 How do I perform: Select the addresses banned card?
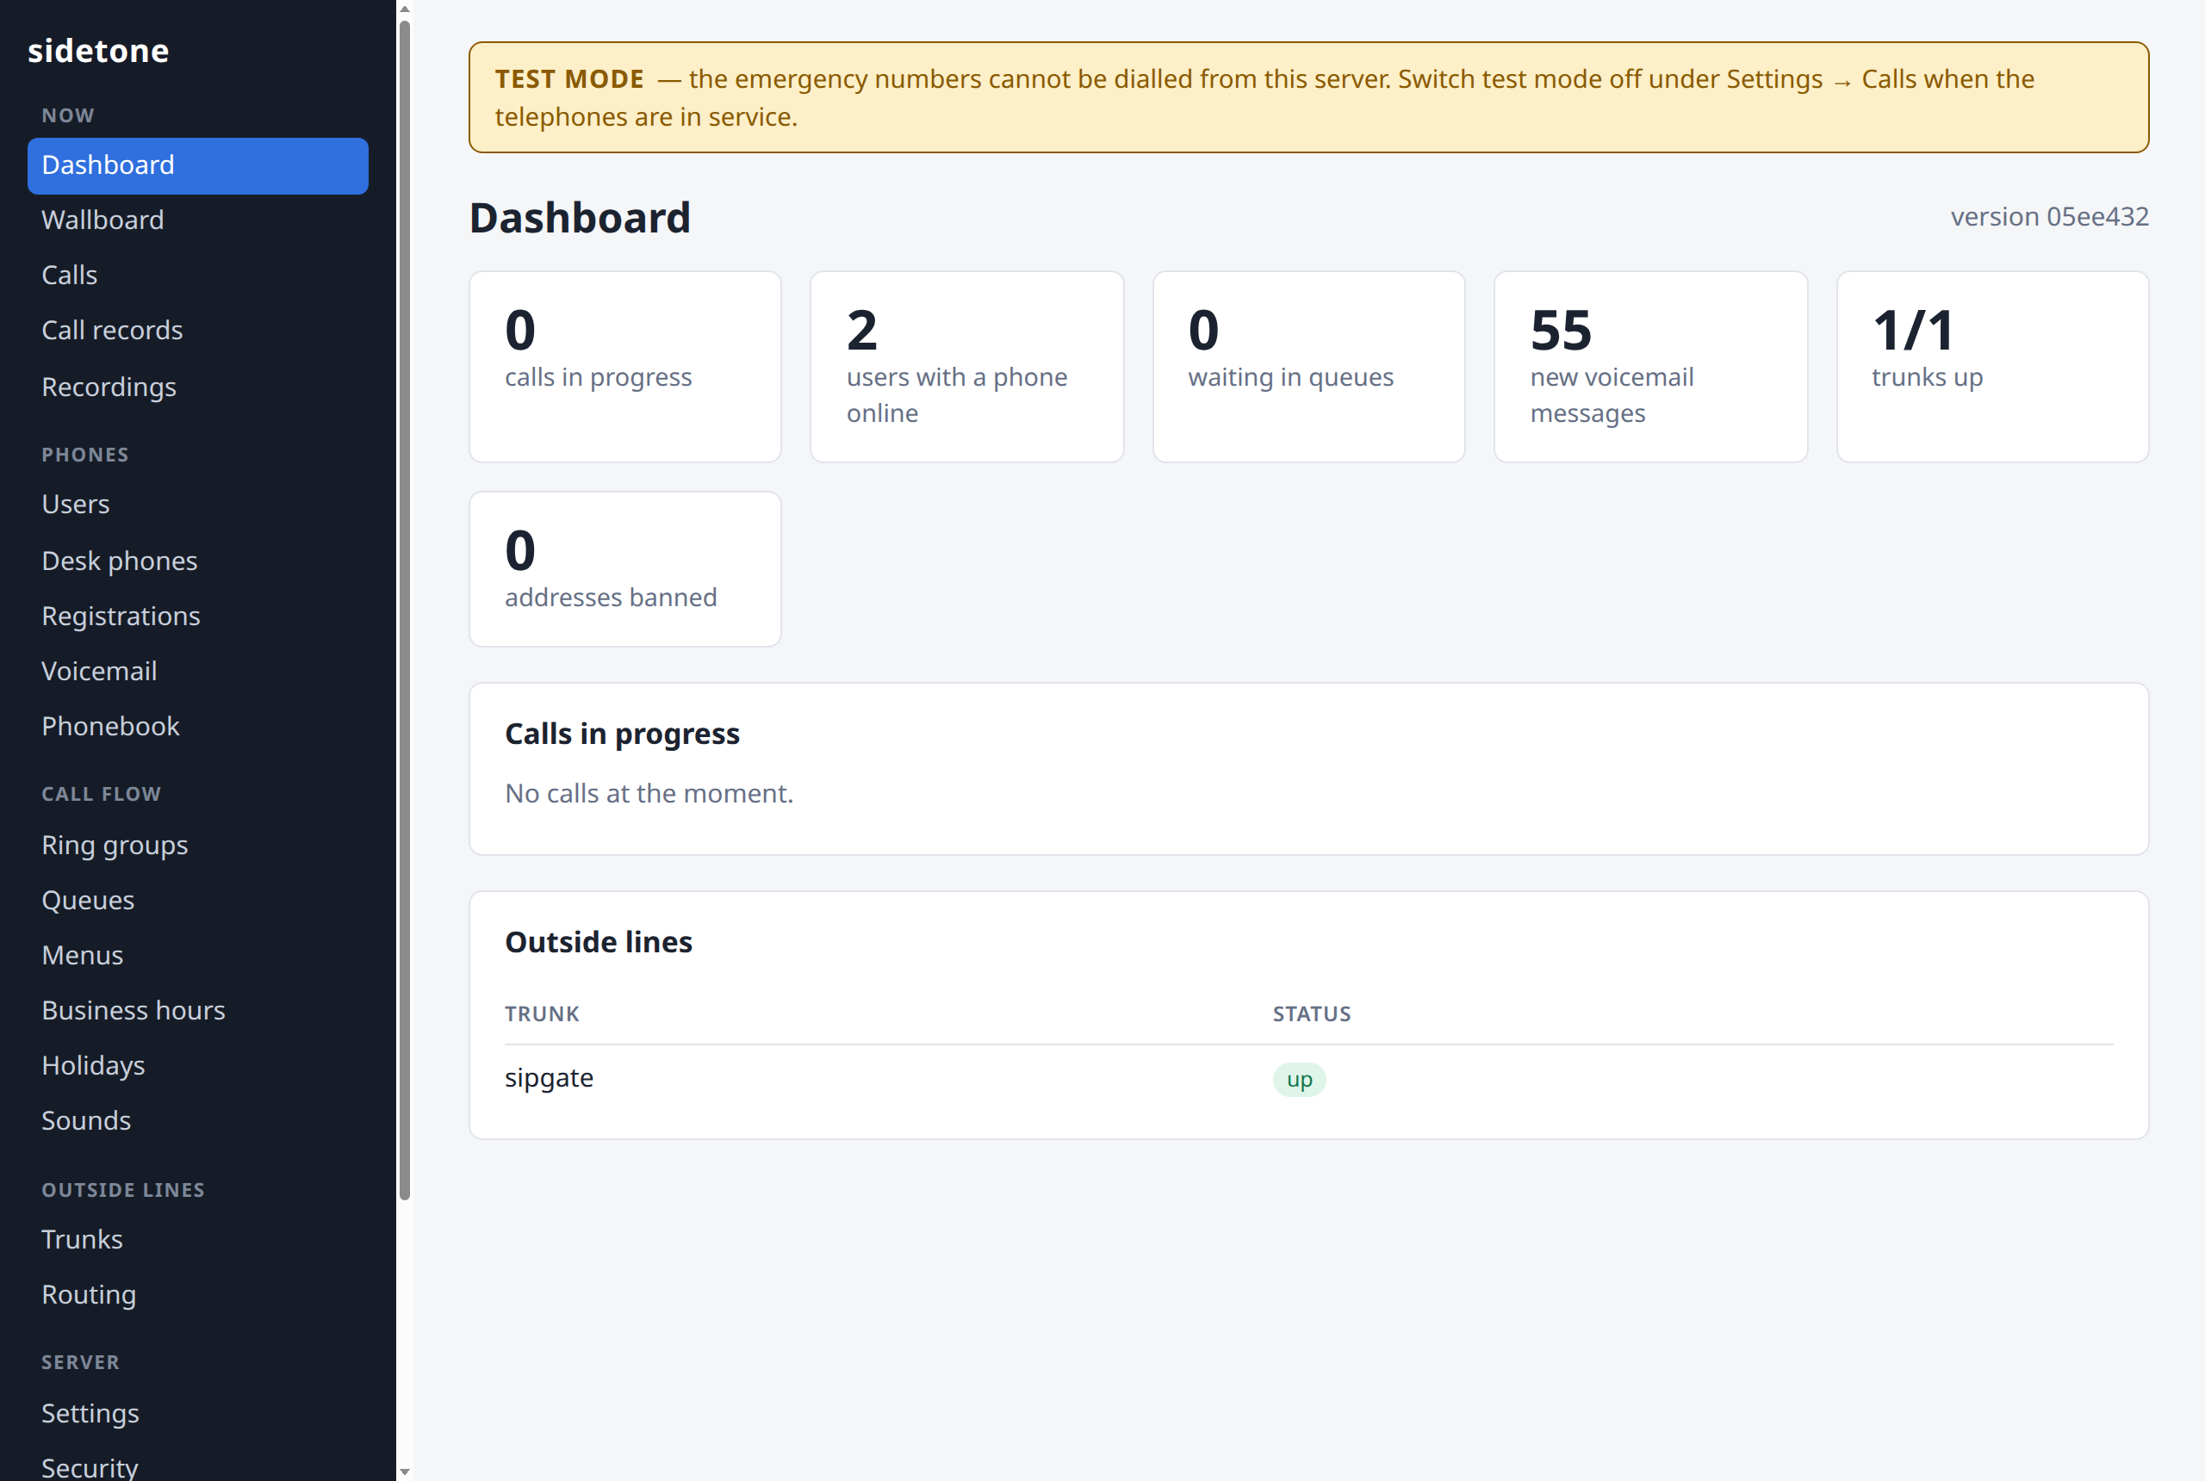[x=625, y=569]
